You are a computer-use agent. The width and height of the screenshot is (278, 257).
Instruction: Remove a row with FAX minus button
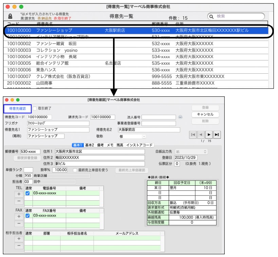19,223
